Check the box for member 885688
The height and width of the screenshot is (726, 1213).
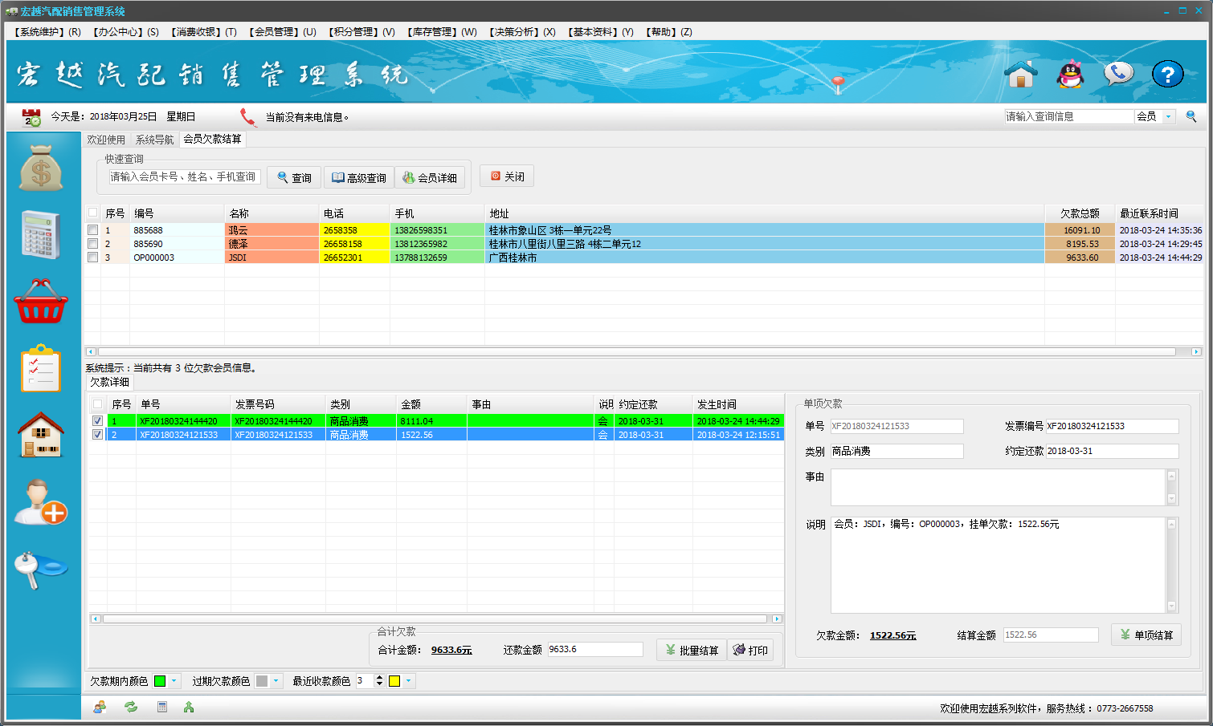pyautogui.click(x=93, y=230)
